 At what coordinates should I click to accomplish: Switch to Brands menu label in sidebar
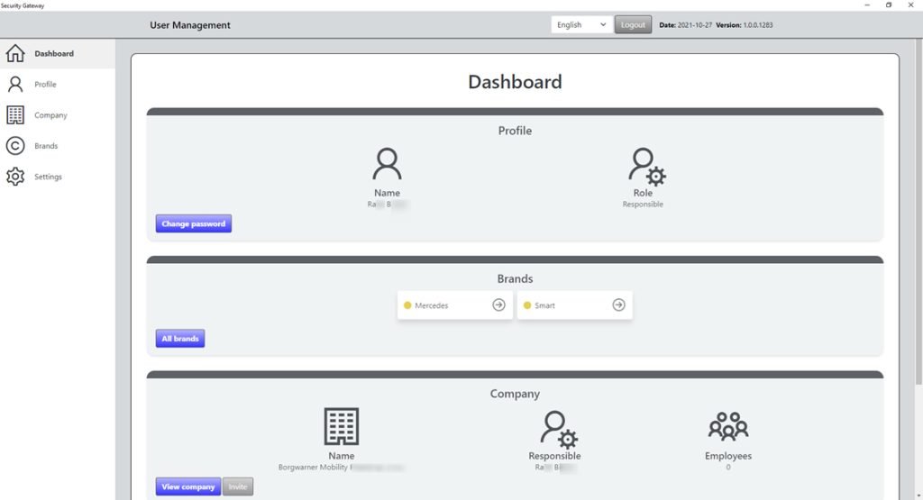point(46,146)
